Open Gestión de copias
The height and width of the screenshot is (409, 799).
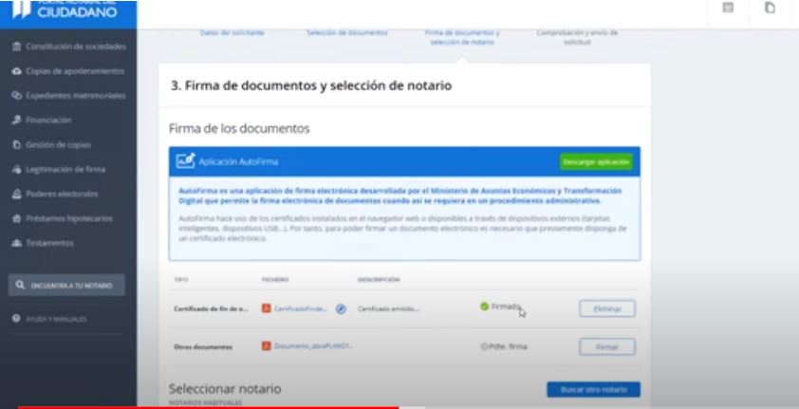pos(57,145)
